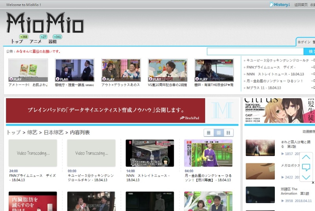This screenshot has height=211, width=315.
Task: Play the アメトーーク featured video thumbnail
Action: [28, 70]
